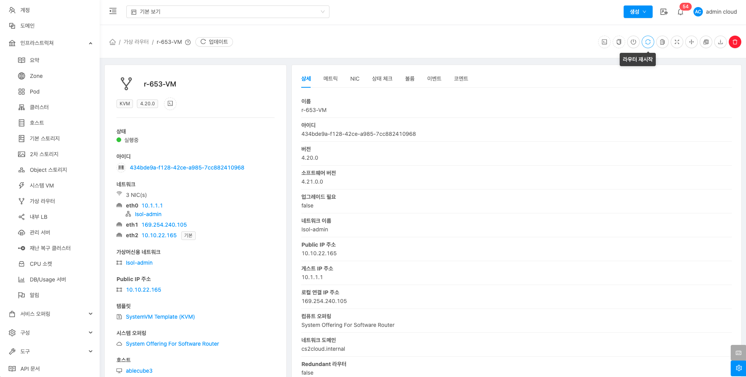
Task: Click the migrate router cross-arrows icon
Action: [691, 42]
